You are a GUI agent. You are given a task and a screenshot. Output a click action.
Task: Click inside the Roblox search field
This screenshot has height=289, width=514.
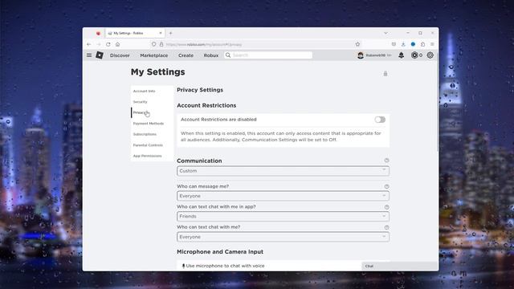(x=272, y=55)
